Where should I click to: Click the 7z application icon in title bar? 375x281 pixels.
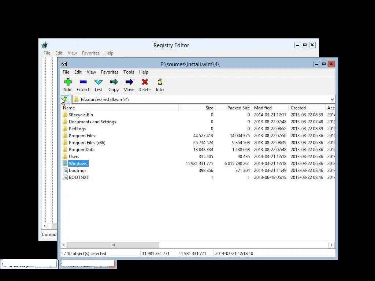coord(64,64)
